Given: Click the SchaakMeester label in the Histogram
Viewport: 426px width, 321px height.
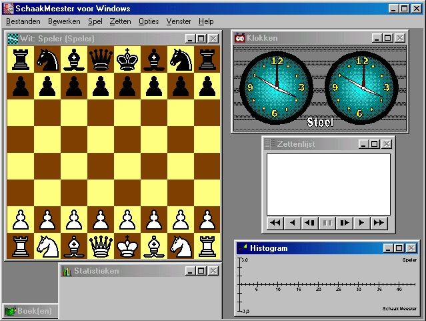Looking at the screenshot, I should pyautogui.click(x=399, y=308).
